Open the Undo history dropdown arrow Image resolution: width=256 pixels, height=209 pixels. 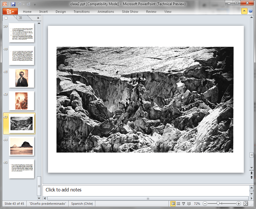click(x=24, y=5)
